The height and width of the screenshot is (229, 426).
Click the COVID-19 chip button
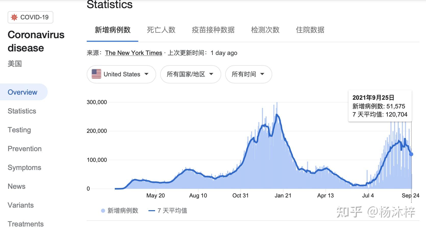pyautogui.click(x=30, y=17)
